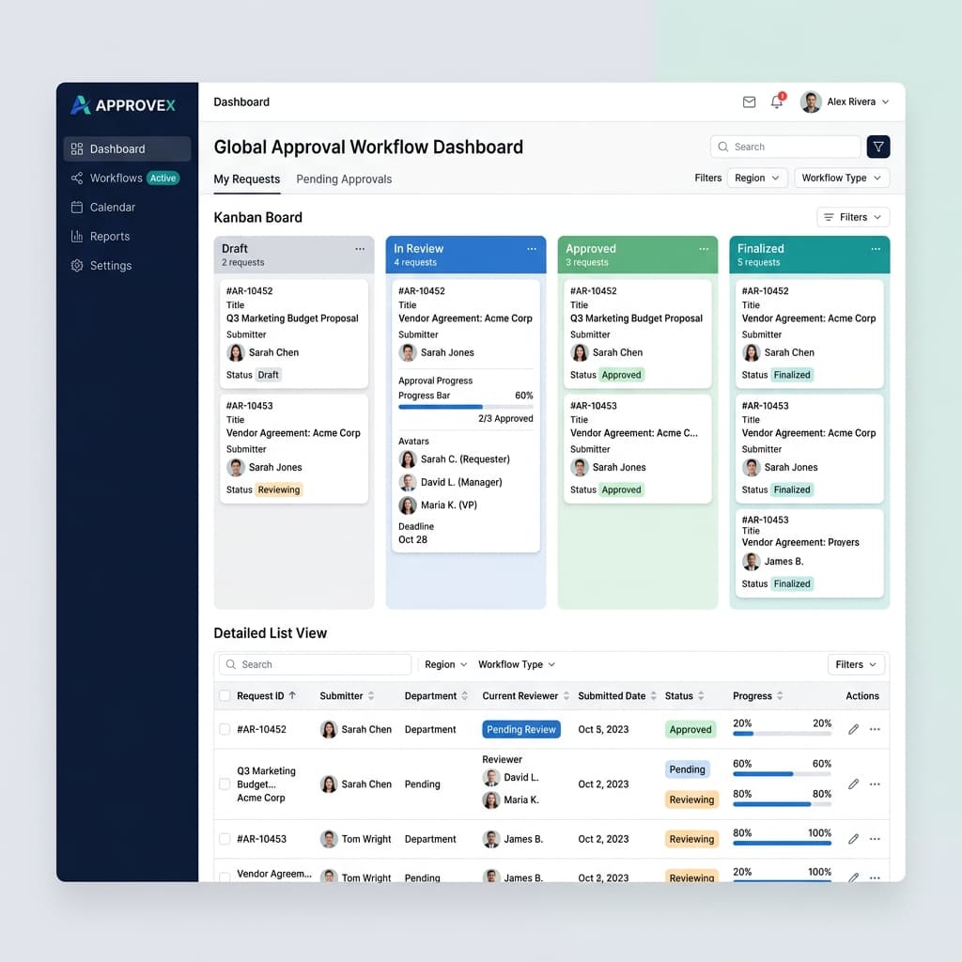Open the In Review column more options
This screenshot has height=962, width=962.
click(532, 249)
